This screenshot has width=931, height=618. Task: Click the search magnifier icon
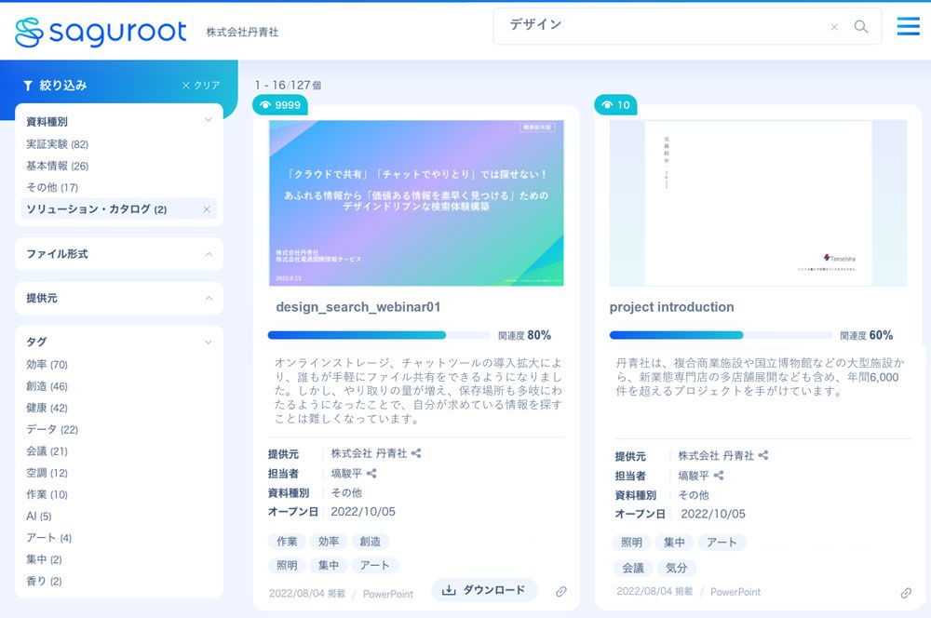[861, 27]
